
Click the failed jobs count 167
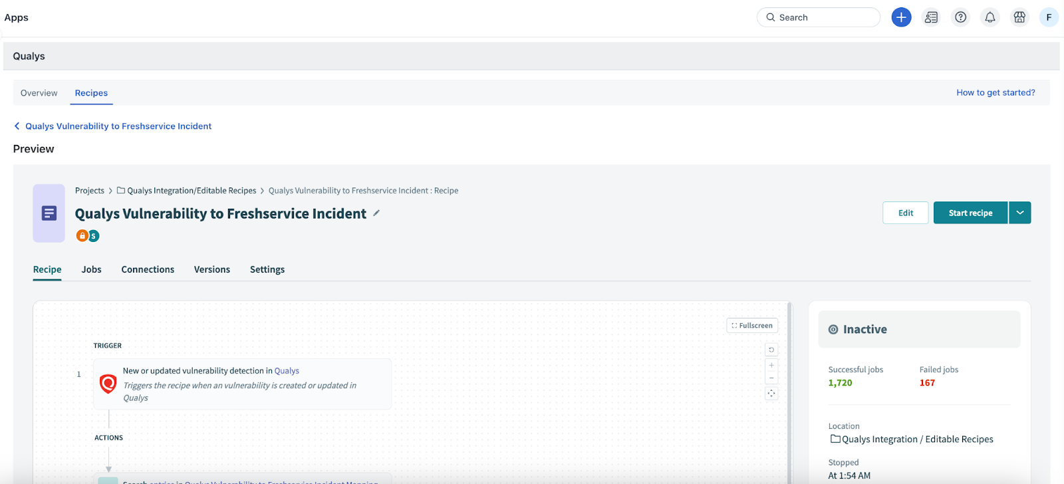point(927,383)
